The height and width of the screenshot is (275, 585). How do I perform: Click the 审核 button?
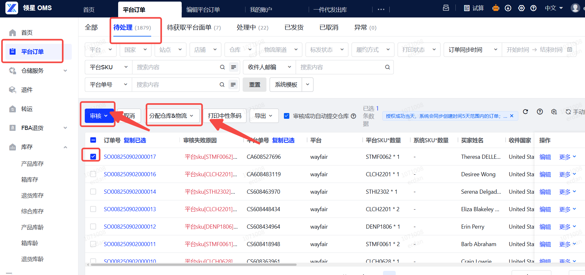tap(99, 116)
